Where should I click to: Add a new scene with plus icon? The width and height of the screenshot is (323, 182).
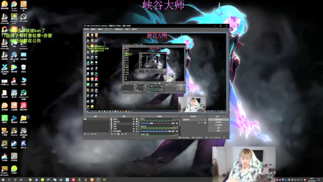[x=85, y=134]
